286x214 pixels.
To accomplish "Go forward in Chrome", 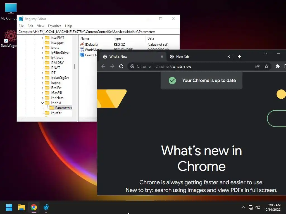I will tap(112, 66).
